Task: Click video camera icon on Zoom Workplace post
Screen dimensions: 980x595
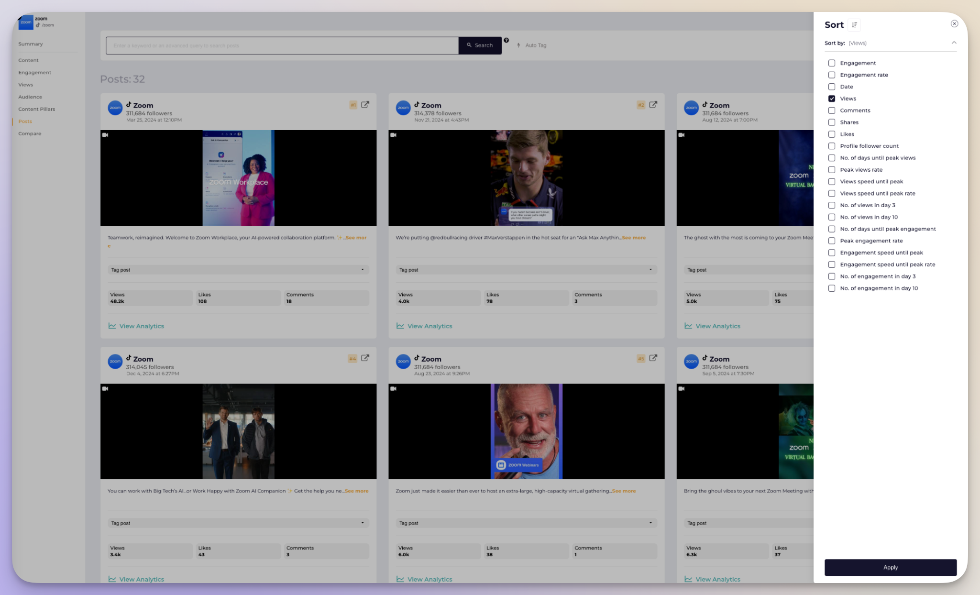Action: 105,135
